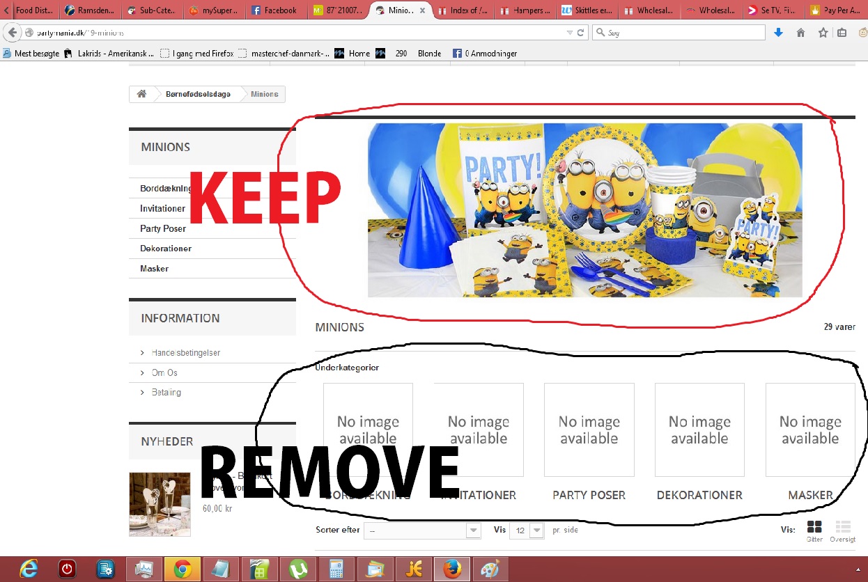This screenshot has height=582, width=868.
Task: Click the Minions party banner image
Action: pyautogui.click(x=584, y=210)
